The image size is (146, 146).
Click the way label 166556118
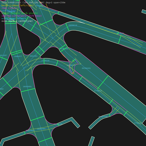73,25
